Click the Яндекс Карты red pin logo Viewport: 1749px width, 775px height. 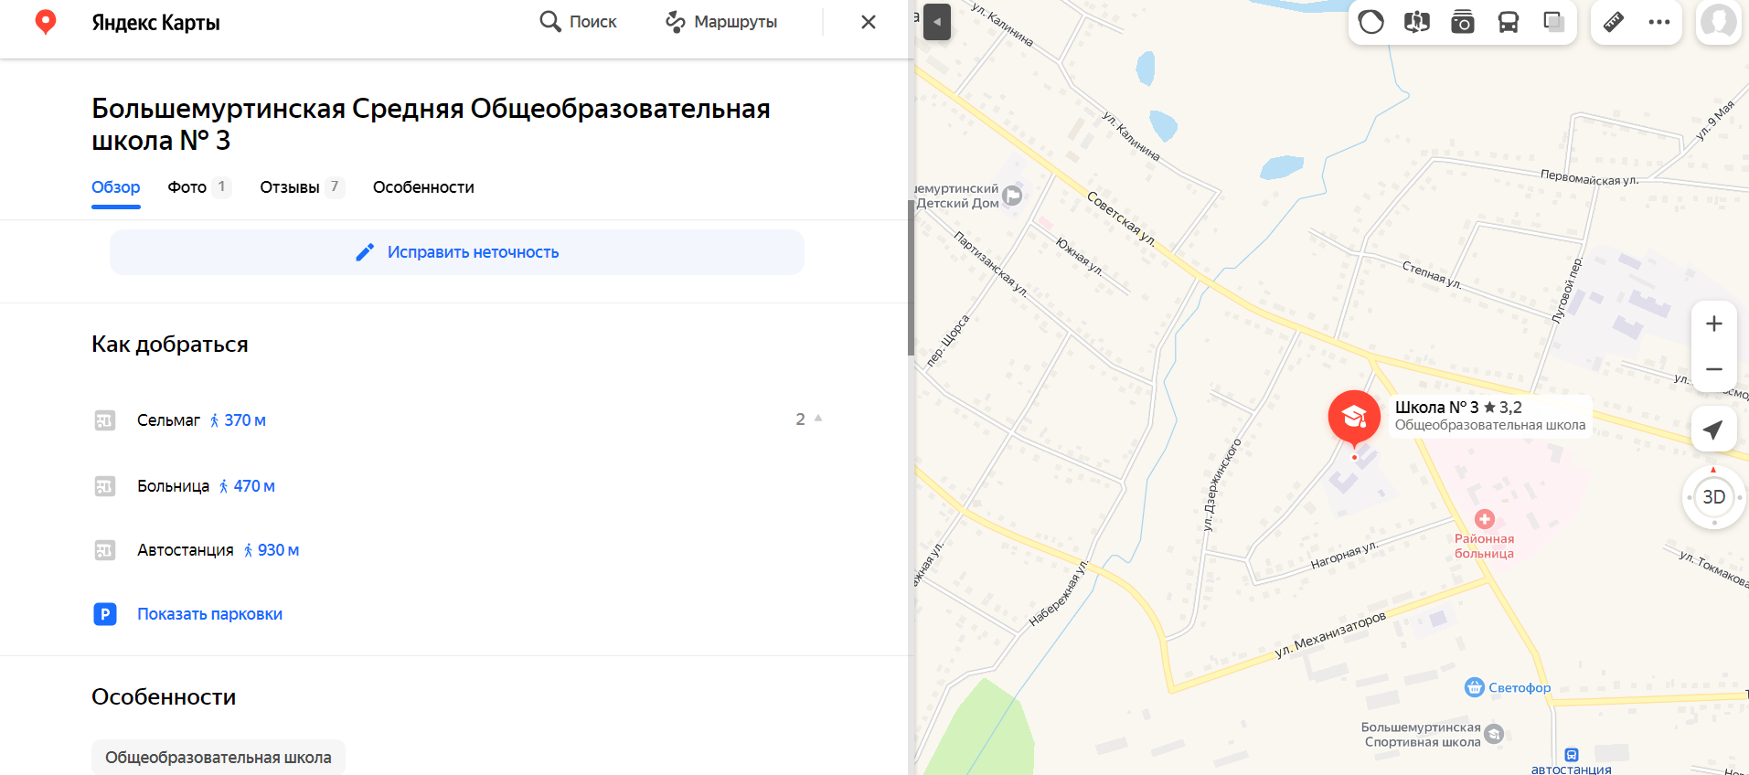(x=45, y=22)
